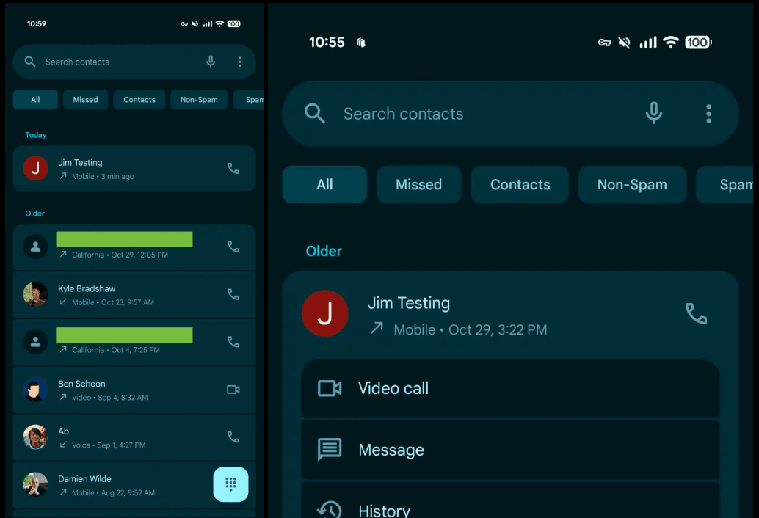
Task: Call Jim Testing from the 3 min ago entry
Action: point(233,169)
